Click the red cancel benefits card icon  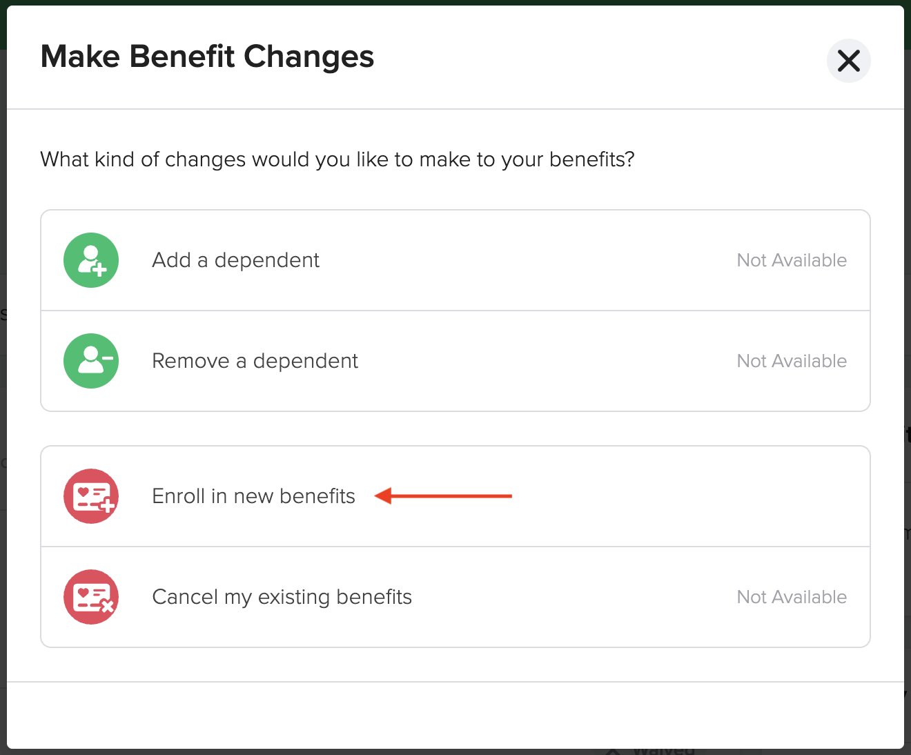[91, 596]
